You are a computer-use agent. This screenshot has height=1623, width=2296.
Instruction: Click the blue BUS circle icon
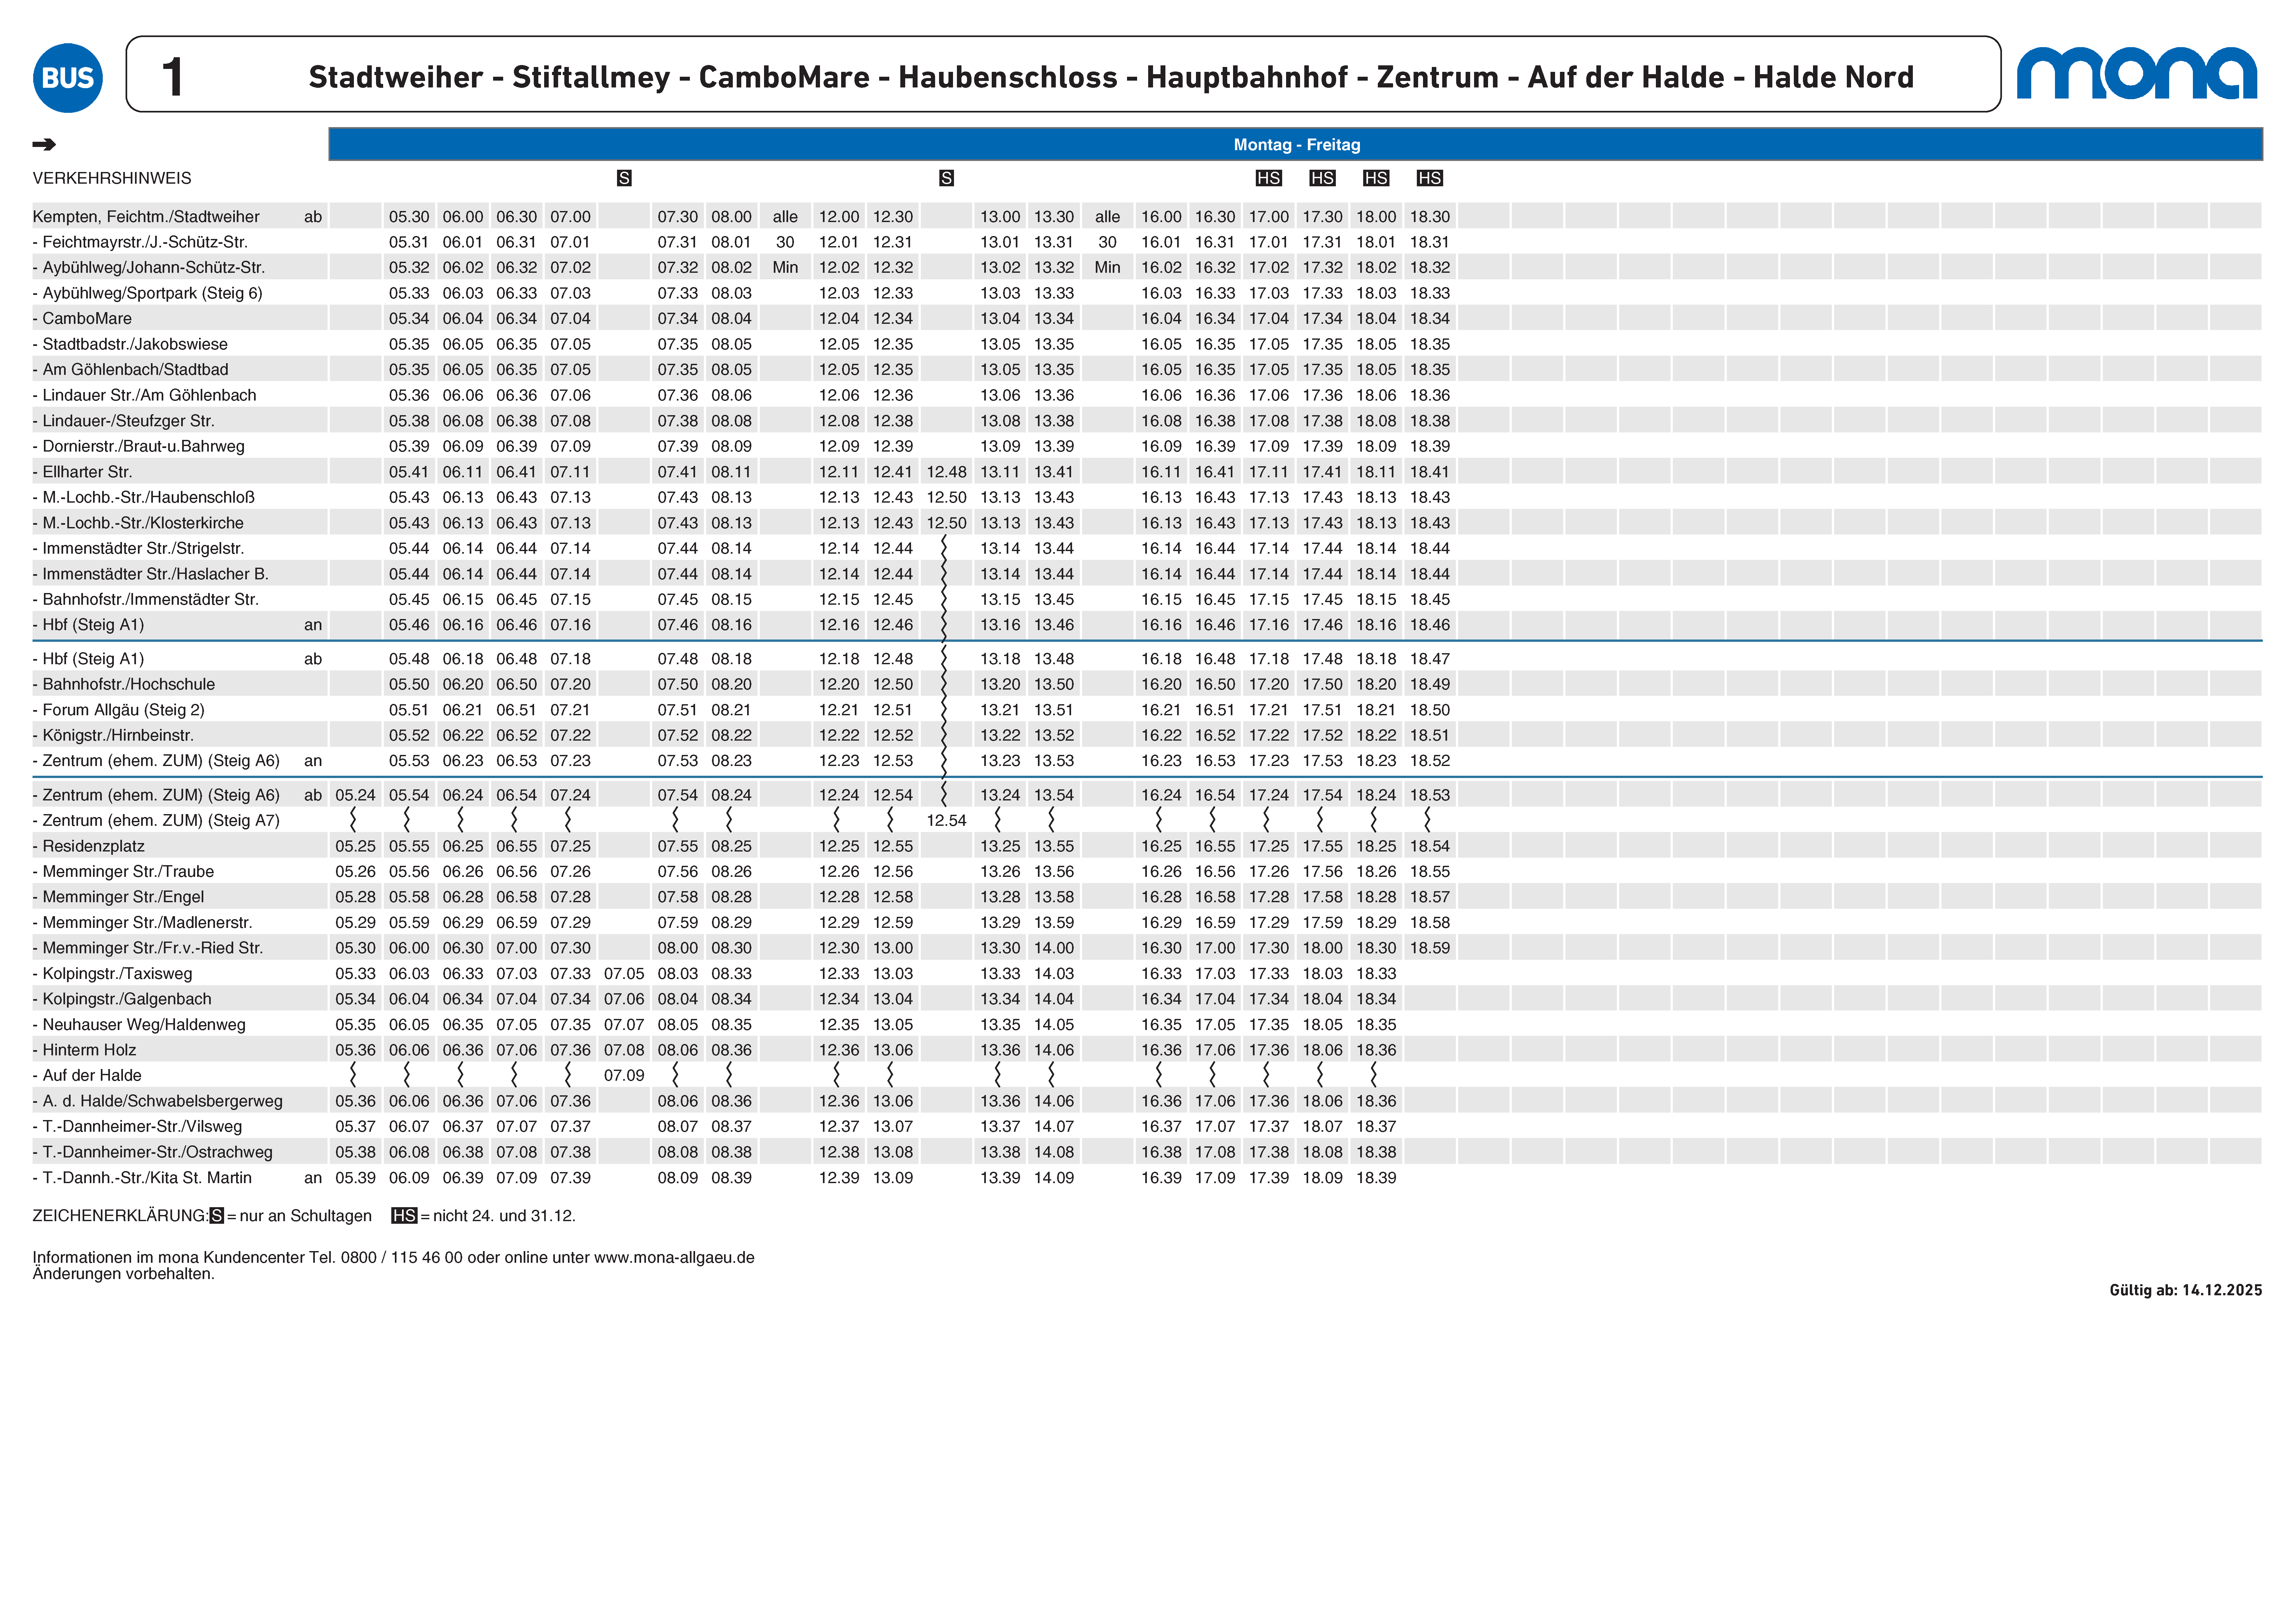pyautogui.click(x=68, y=78)
